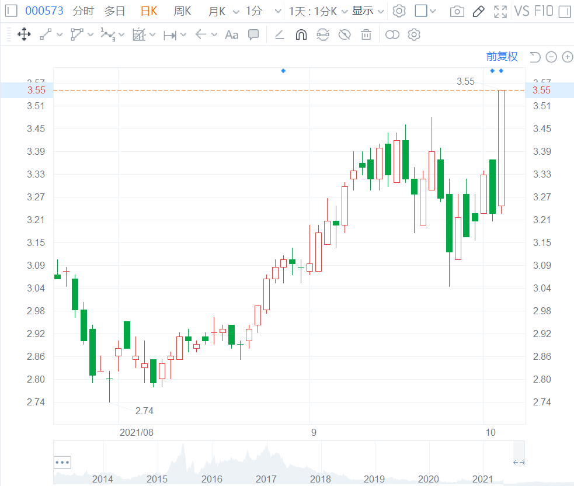Open the 显示 display dropdown

tap(367, 11)
